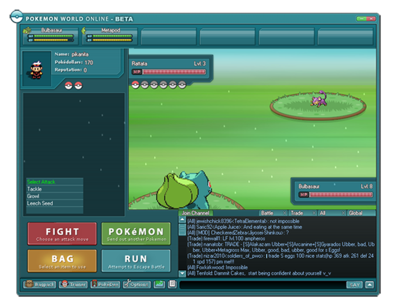Open the green map icon in bottom toolbar
Viewport: 398px width, 307px height.
pos(159,284)
